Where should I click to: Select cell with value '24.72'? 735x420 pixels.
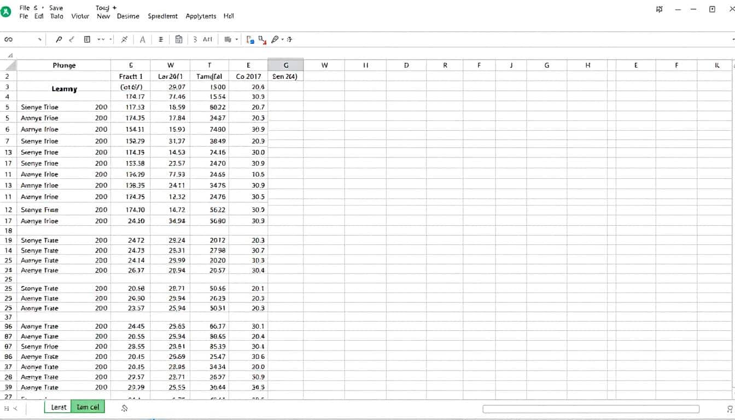131,240
